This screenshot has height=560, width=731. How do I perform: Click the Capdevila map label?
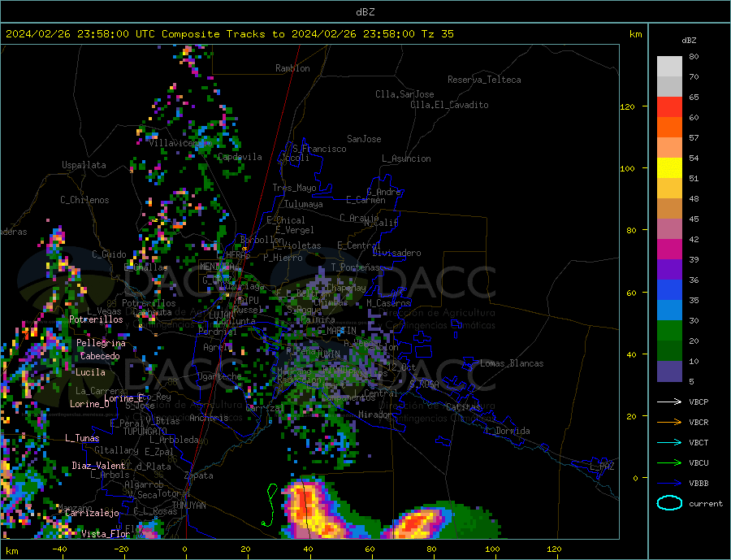click(240, 157)
